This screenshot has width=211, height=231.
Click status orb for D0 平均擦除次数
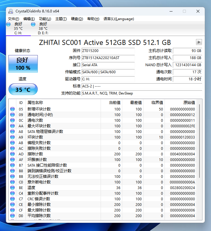pyautogui.click(x=12, y=216)
